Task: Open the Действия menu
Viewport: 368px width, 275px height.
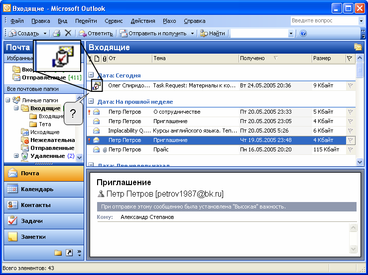Action: [x=143, y=21]
